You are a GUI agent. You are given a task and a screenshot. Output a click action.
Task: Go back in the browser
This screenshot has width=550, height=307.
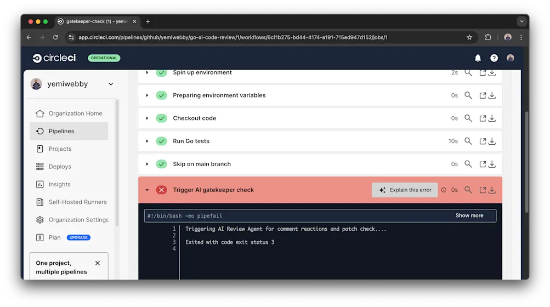coord(29,37)
